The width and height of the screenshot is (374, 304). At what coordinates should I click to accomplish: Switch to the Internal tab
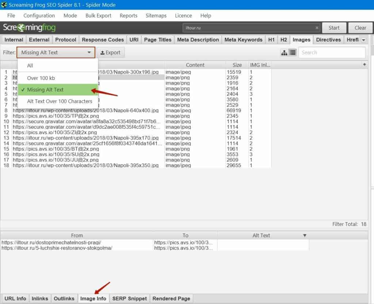click(x=14, y=40)
